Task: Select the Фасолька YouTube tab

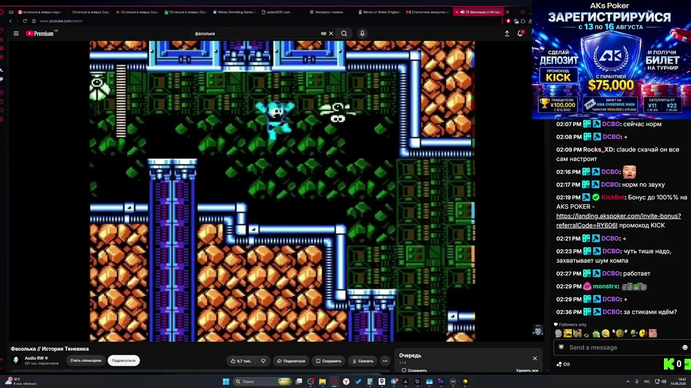Action: click(x=478, y=12)
